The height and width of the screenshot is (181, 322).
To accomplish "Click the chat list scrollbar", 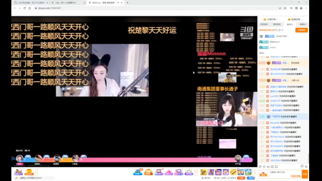I will [308, 158].
